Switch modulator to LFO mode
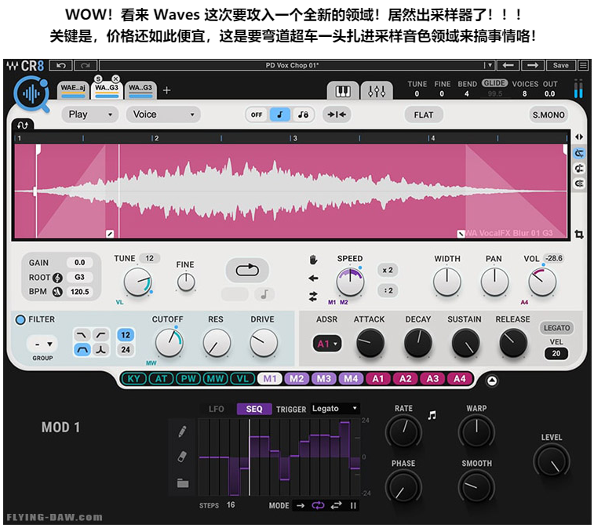Viewport: 594px width, 528px height. 217,409
